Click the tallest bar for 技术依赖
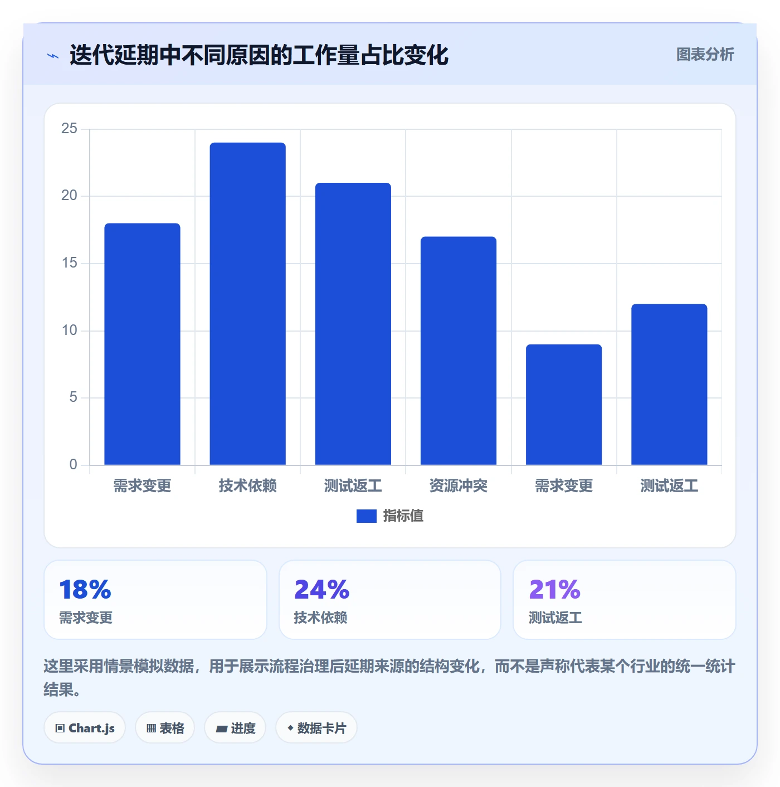This screenshot has height=787, width=780. coord(248,304)
